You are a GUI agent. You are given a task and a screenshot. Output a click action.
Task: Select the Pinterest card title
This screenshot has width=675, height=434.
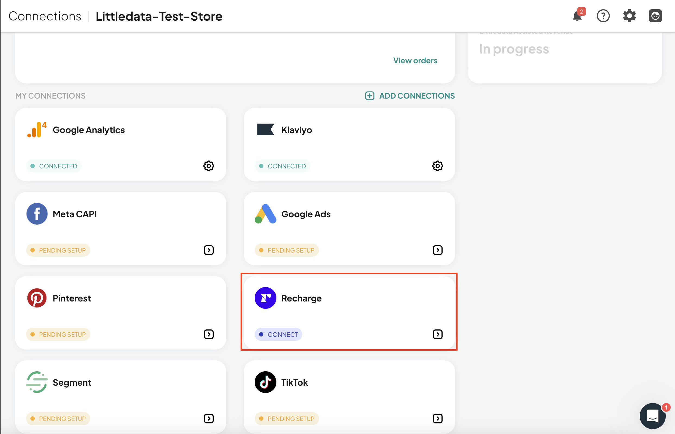click(x=72, y=298)
